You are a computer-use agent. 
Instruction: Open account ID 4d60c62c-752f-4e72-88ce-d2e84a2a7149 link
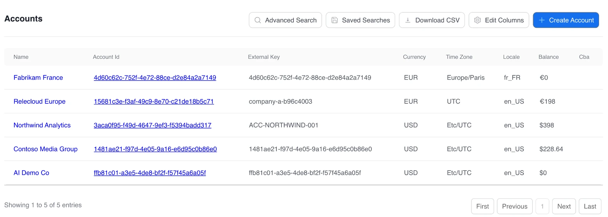pos(155,78)
